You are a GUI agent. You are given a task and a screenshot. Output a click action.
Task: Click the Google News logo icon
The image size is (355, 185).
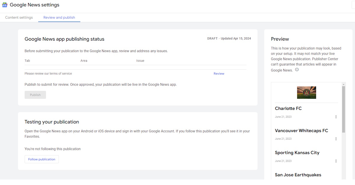[x=5, y=5]
